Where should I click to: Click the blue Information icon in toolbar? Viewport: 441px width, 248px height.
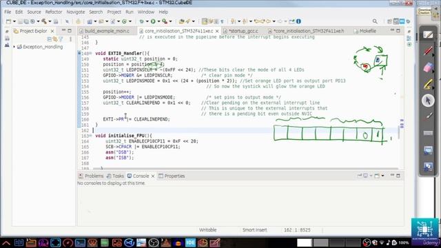coord(298,21)
